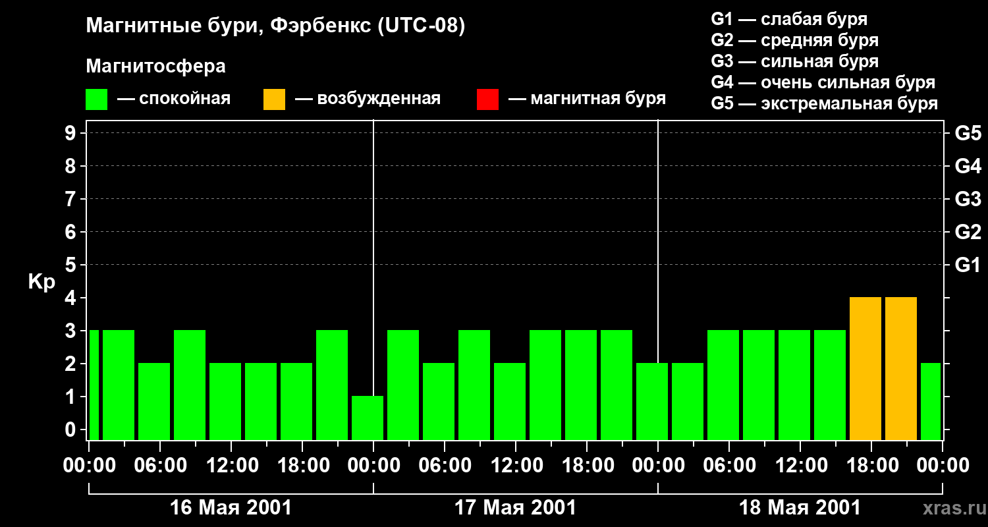
Task: Click the Kp value 6 on left axis
Action: [72, 233]
